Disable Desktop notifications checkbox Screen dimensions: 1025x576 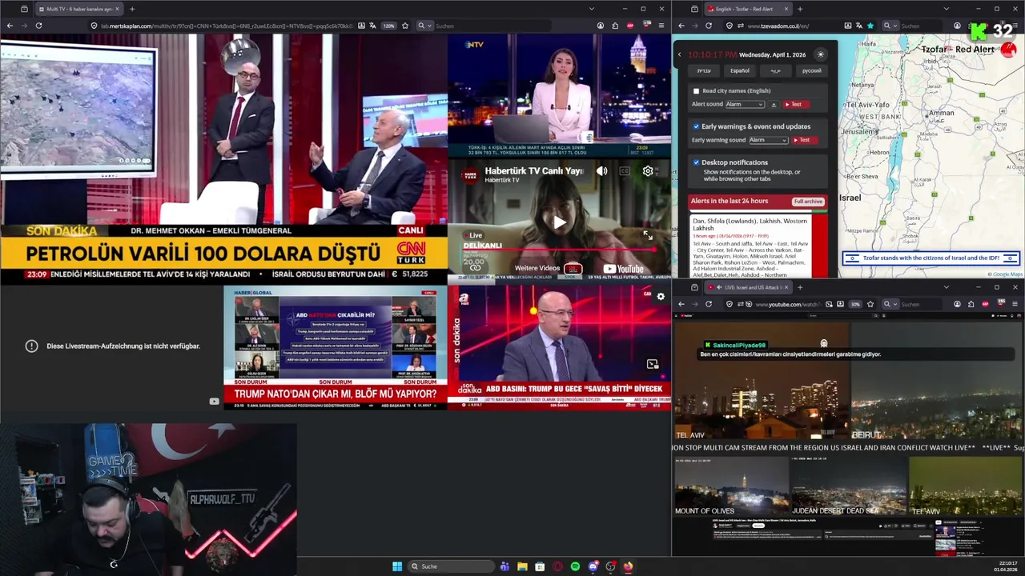click(x=696, y=162)
